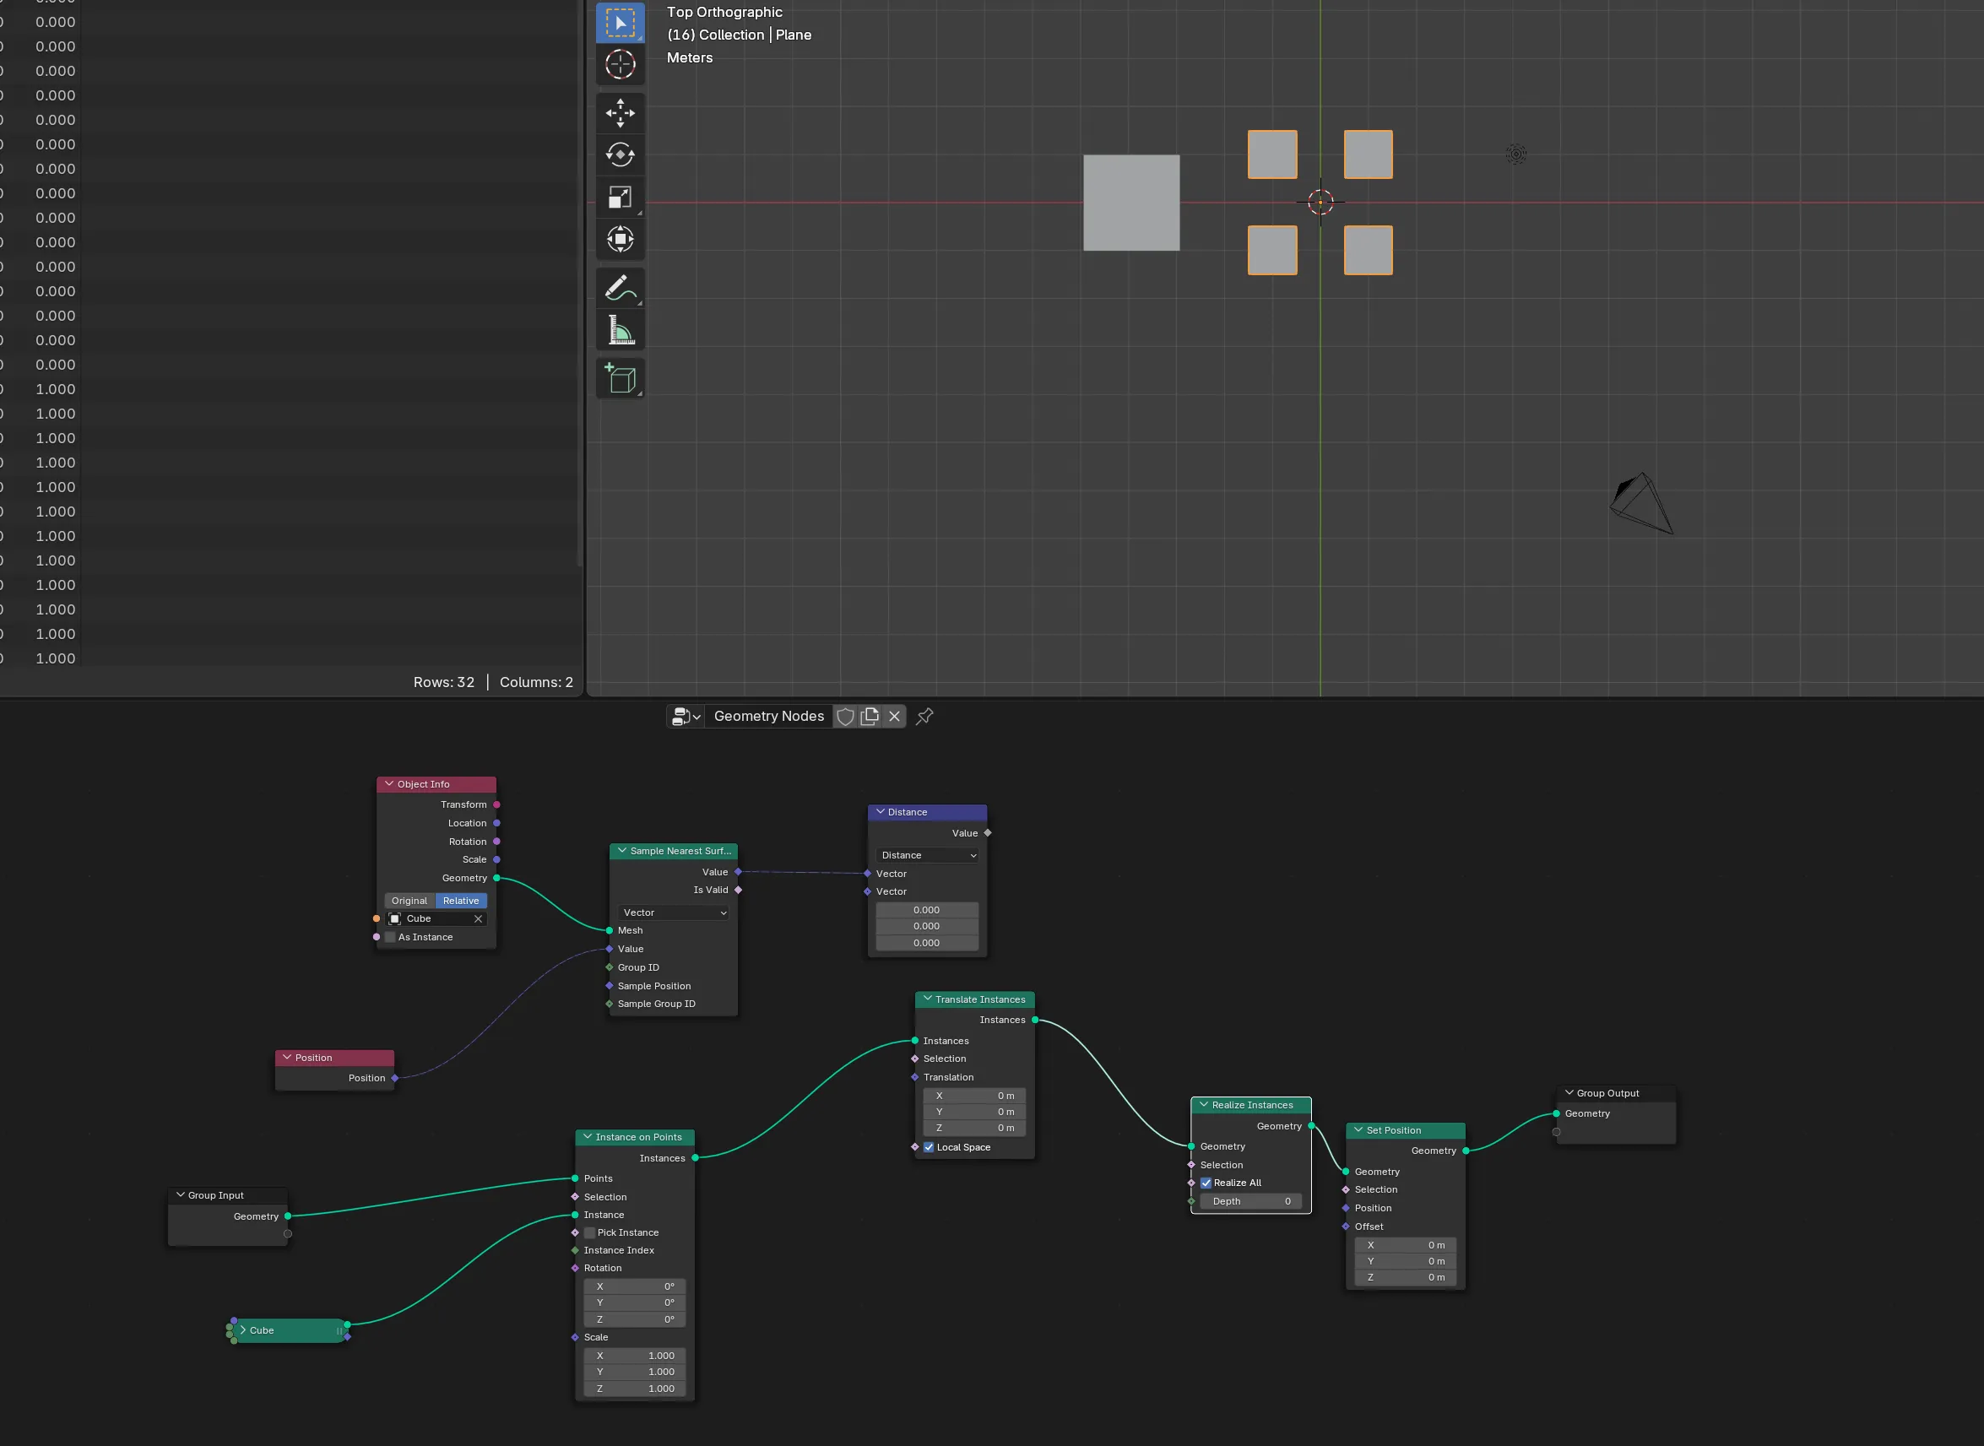Click the Scale Z field in Instance on Points
The image size is (1984, 1446).
pyautogui.click(x=636, y=1389)
